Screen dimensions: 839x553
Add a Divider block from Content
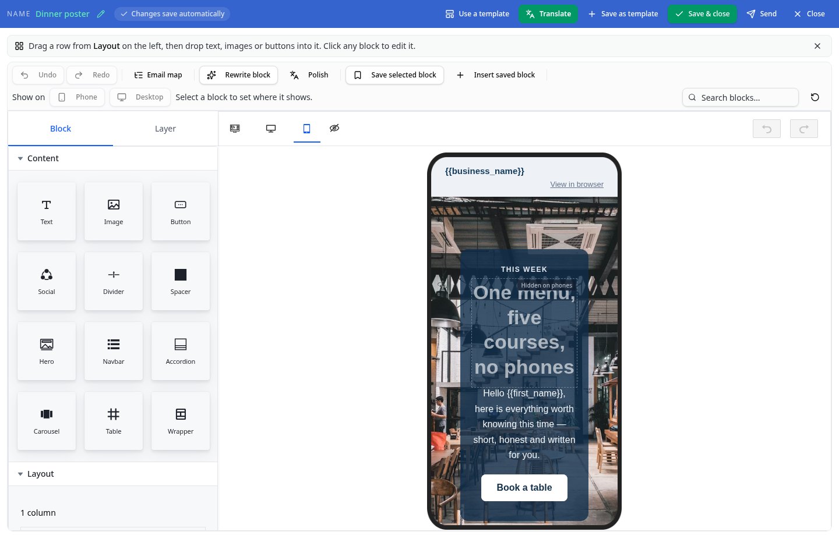114,281
